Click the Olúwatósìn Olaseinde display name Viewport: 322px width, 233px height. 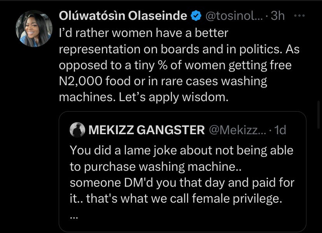point(123,16)
